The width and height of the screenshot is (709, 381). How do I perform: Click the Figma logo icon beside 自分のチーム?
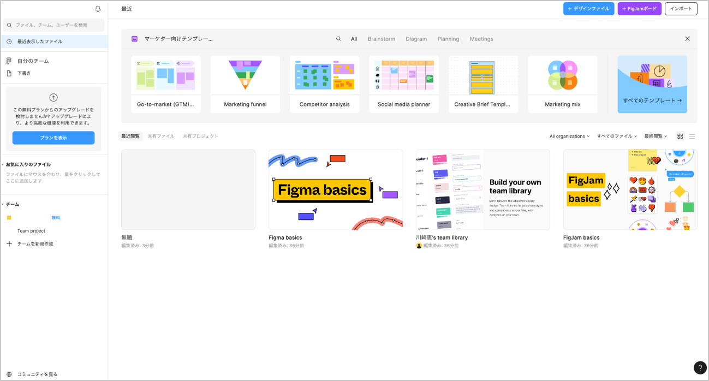(x=9, y=61)
